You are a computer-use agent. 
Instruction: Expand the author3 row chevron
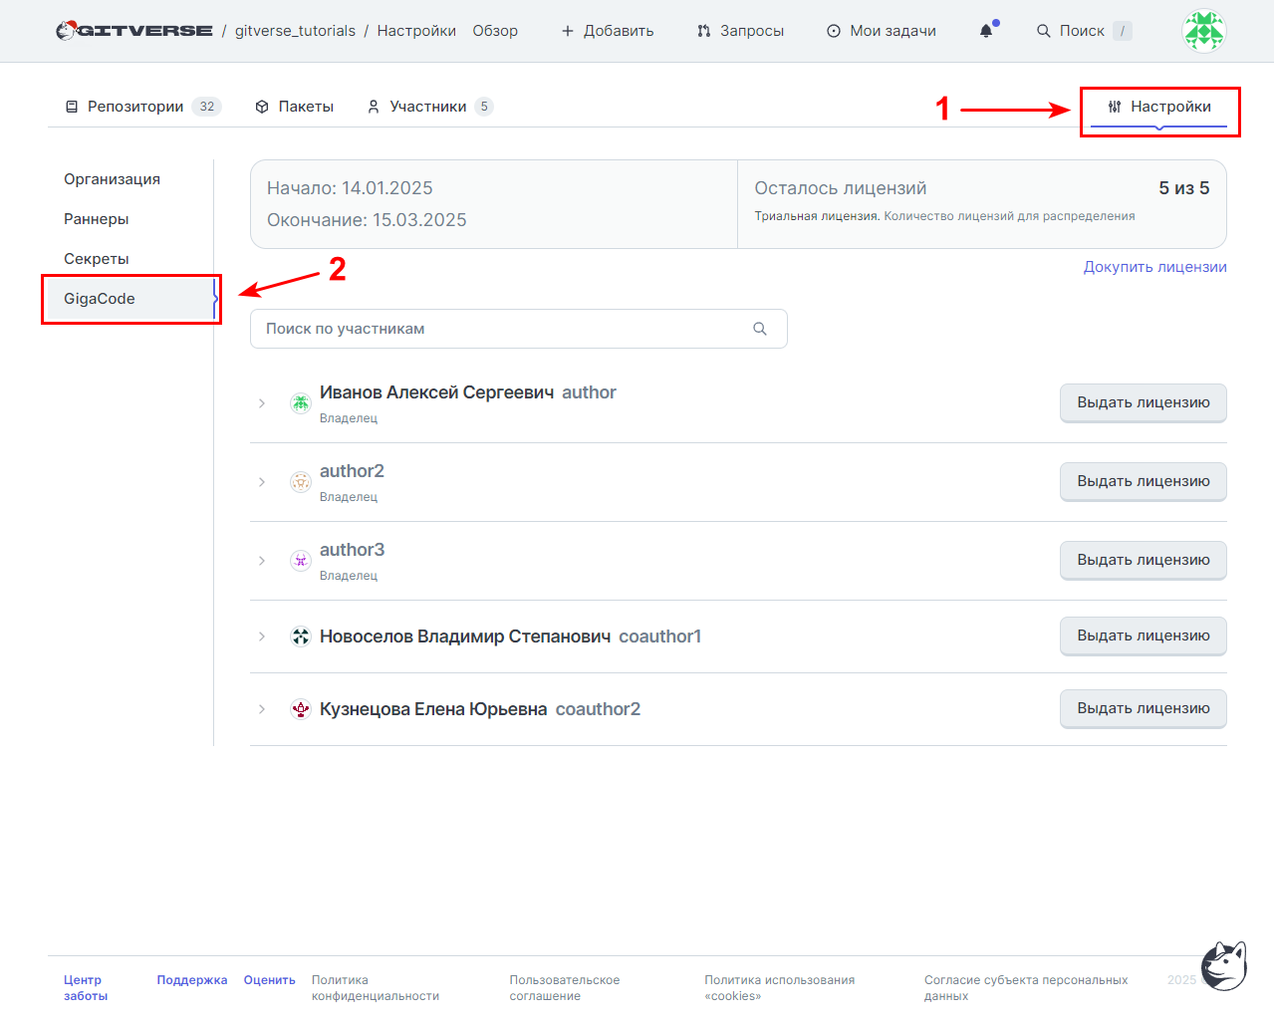coord(262,561)
